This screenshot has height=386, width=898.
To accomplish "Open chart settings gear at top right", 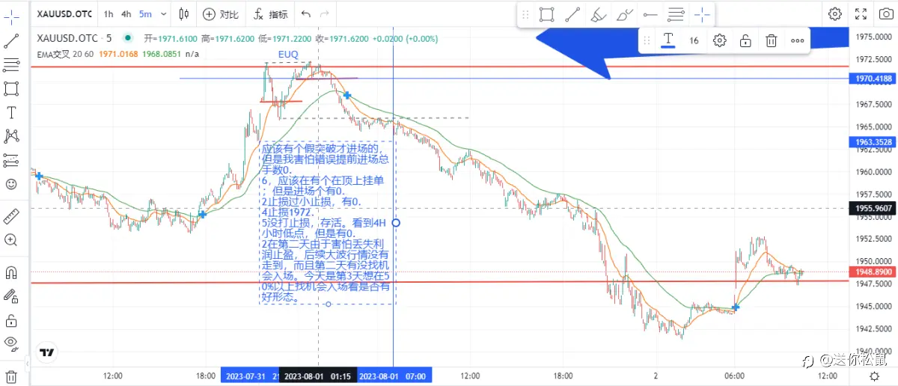I will (x=835, y=14).
